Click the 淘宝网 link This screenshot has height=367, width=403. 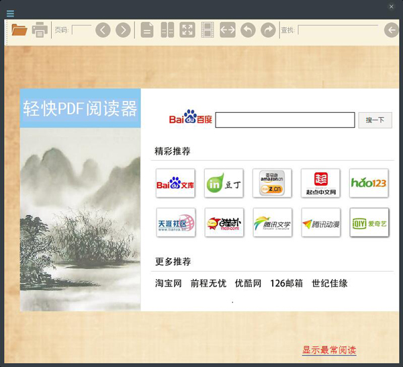(169, 284)
